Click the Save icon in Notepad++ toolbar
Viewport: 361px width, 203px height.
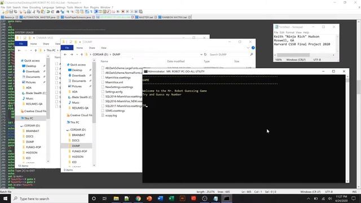[x=11, y=11]
